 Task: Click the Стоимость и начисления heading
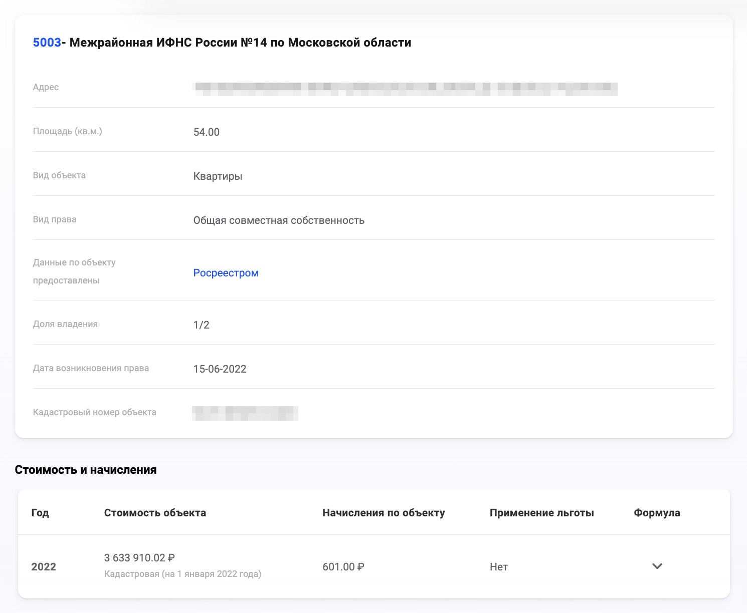coord(86,470)
